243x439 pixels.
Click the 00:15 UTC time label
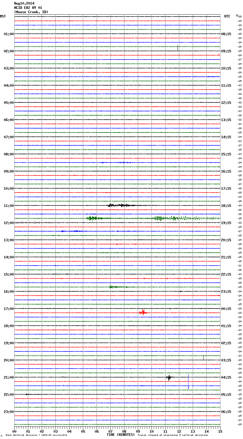coord(226,309)
